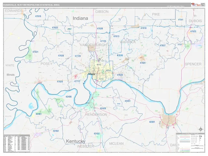Viewport: 208px width, 156px height.
Task: Select ZIP code 42406
Action: [69, 97]
